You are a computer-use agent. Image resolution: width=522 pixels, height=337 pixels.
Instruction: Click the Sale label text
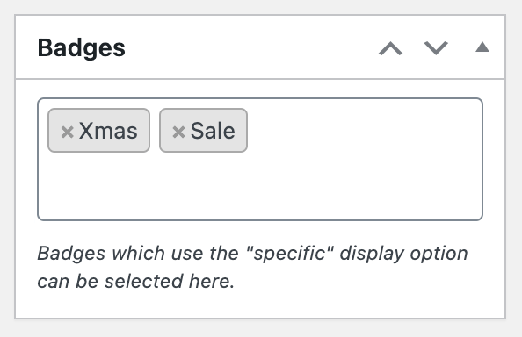pyautogui.click(x=213, y=131)
